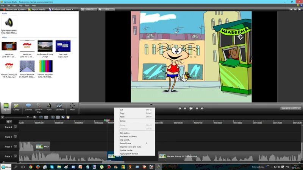Open Produce and share dropdown arrow

(72, 9)
